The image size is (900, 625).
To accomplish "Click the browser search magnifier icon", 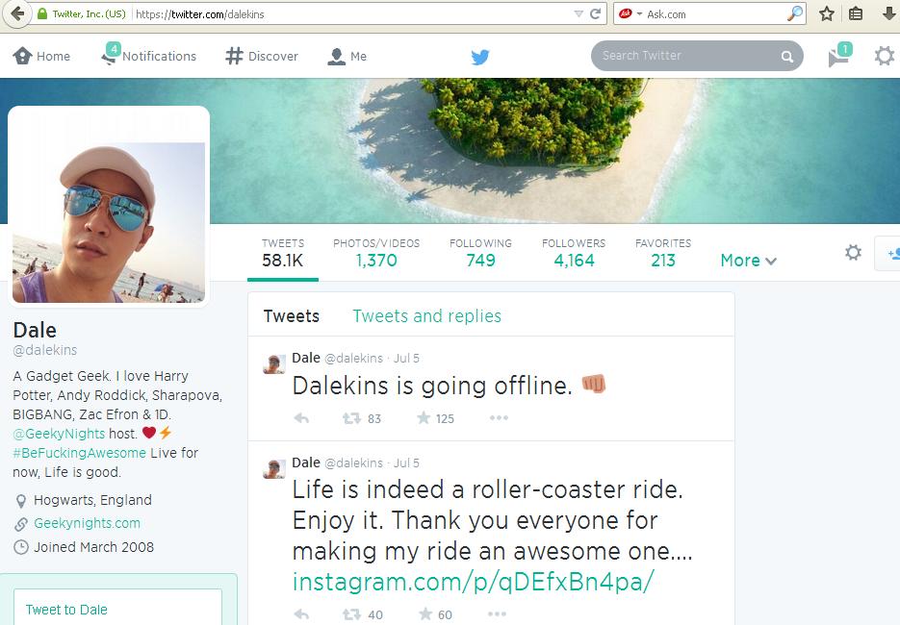I will [795, 13].
